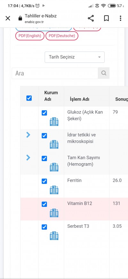Uncheck the Glukoz row checkbox

pos(44,113)
